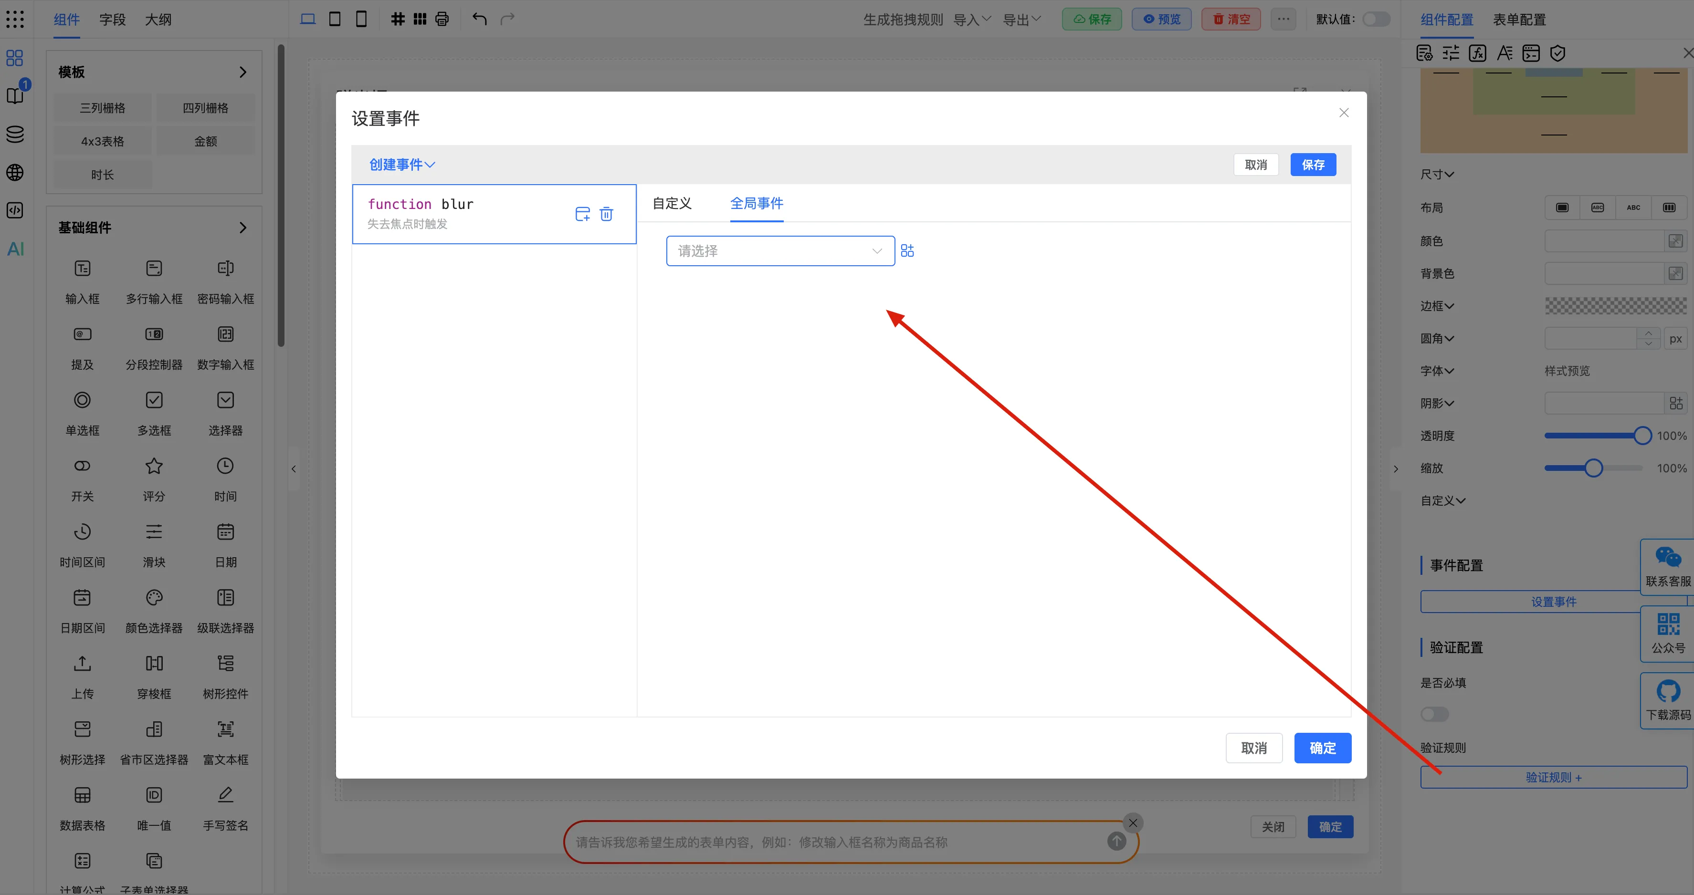The image size is (1694, 895).
Task: Click the tablet preview icon
Action: click(x=335, y=19)
